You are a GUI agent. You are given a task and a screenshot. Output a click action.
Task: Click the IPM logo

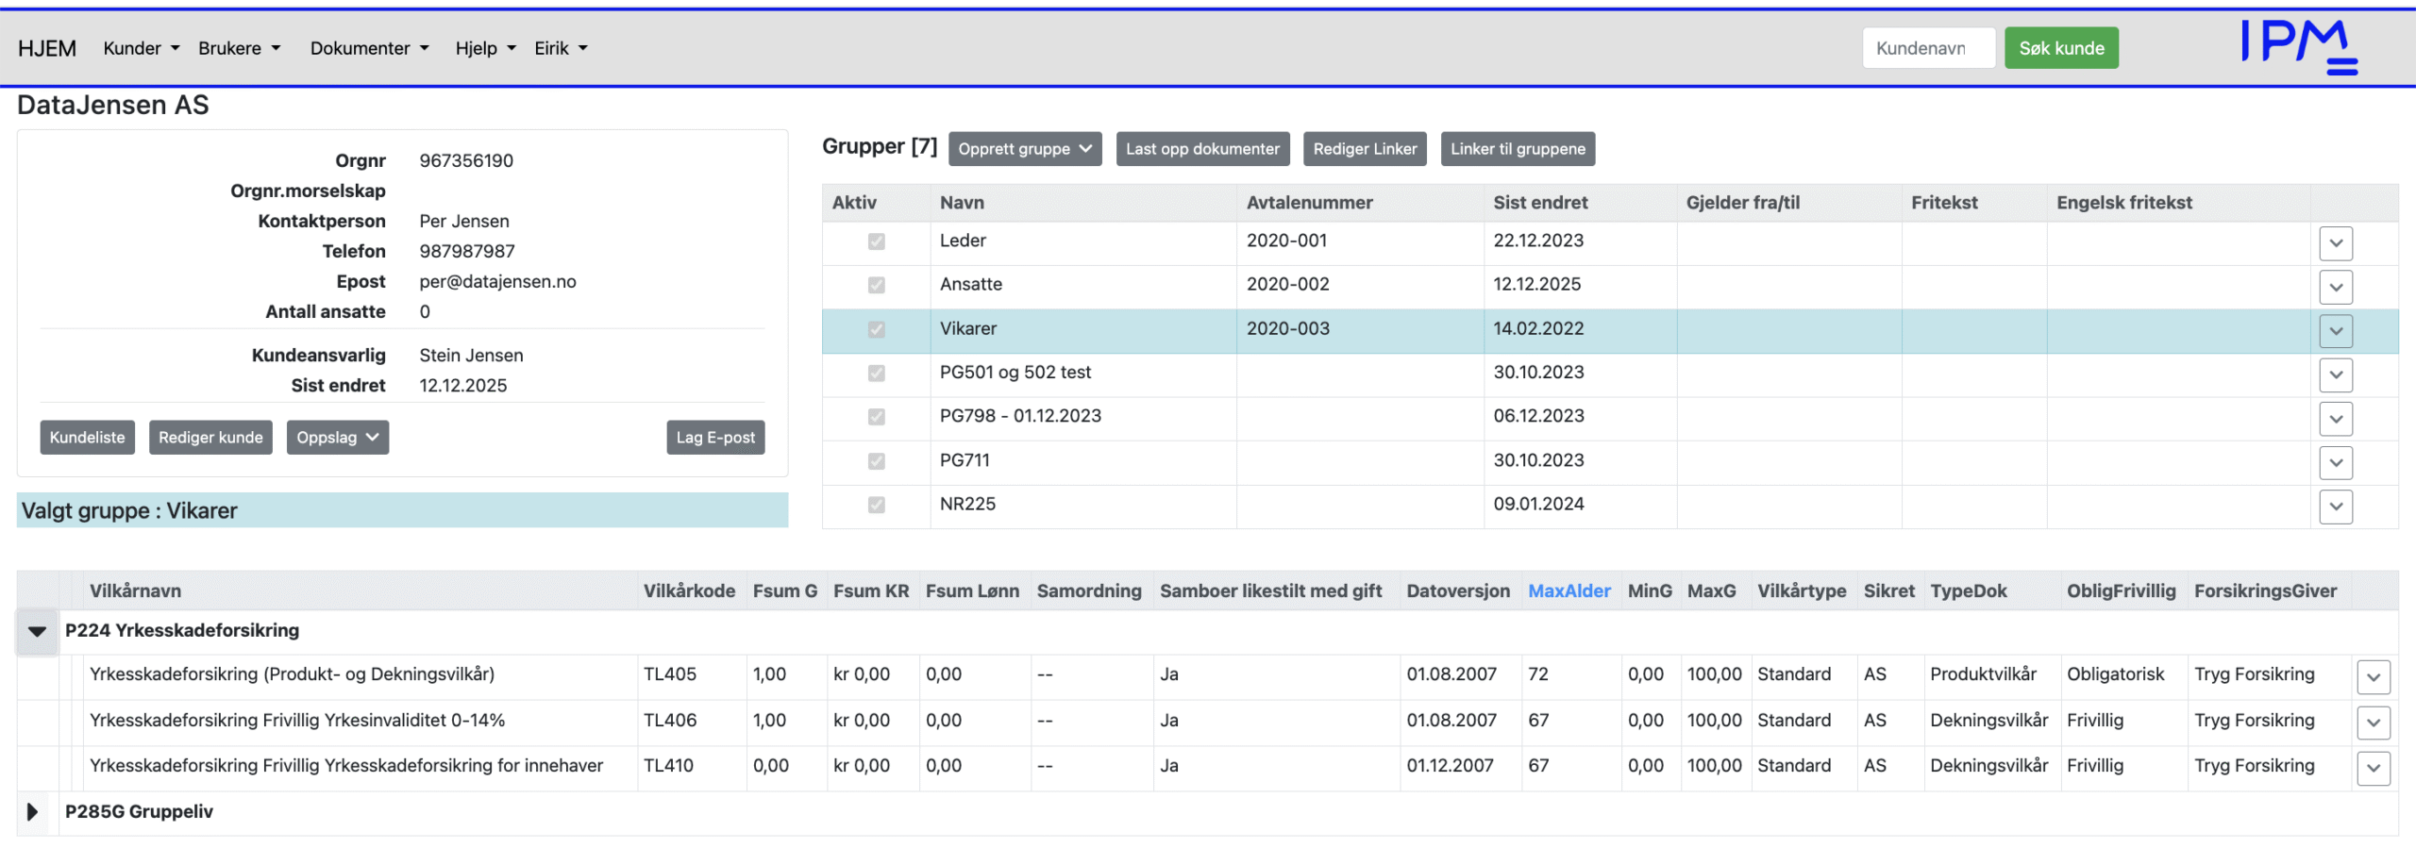pos(2298,46)
